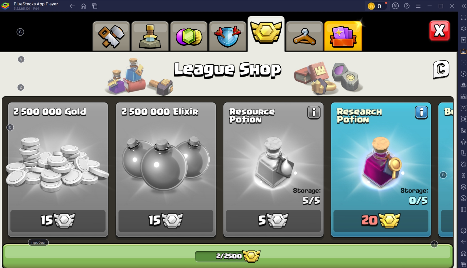Open BlueStacks hamburger menu
The width and height of the screenshot is (467, 268).
(x=418, y=6)
